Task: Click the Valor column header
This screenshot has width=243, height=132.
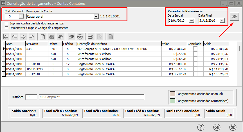Action: [x=174, y=44]
